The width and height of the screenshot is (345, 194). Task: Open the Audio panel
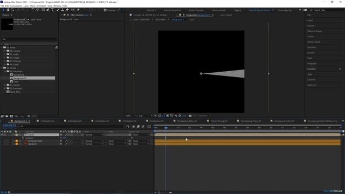click(310, 20)
